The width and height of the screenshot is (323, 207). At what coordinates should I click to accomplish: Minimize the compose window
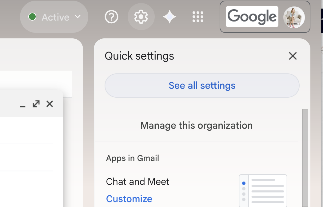[x=22, y=106]
